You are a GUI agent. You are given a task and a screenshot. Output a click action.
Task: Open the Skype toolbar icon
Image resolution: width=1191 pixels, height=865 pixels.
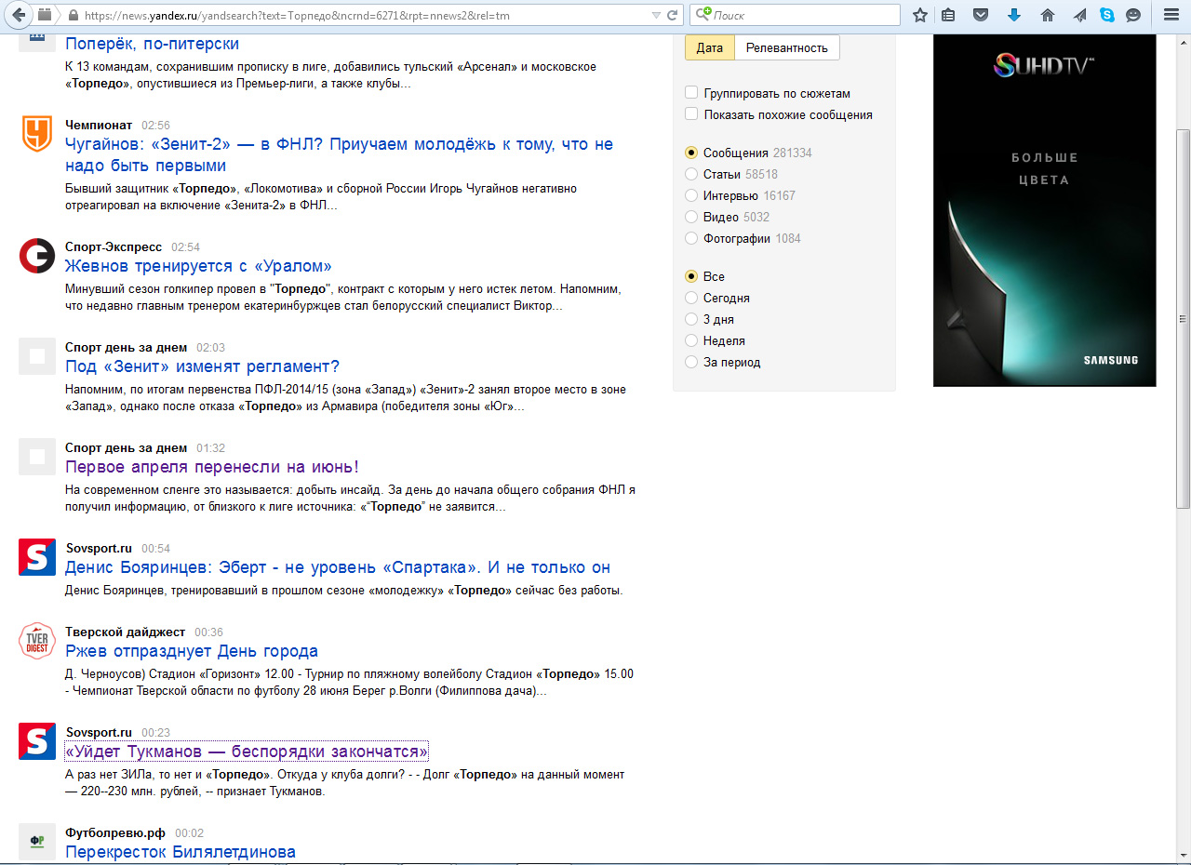(x=1107, y=15)
